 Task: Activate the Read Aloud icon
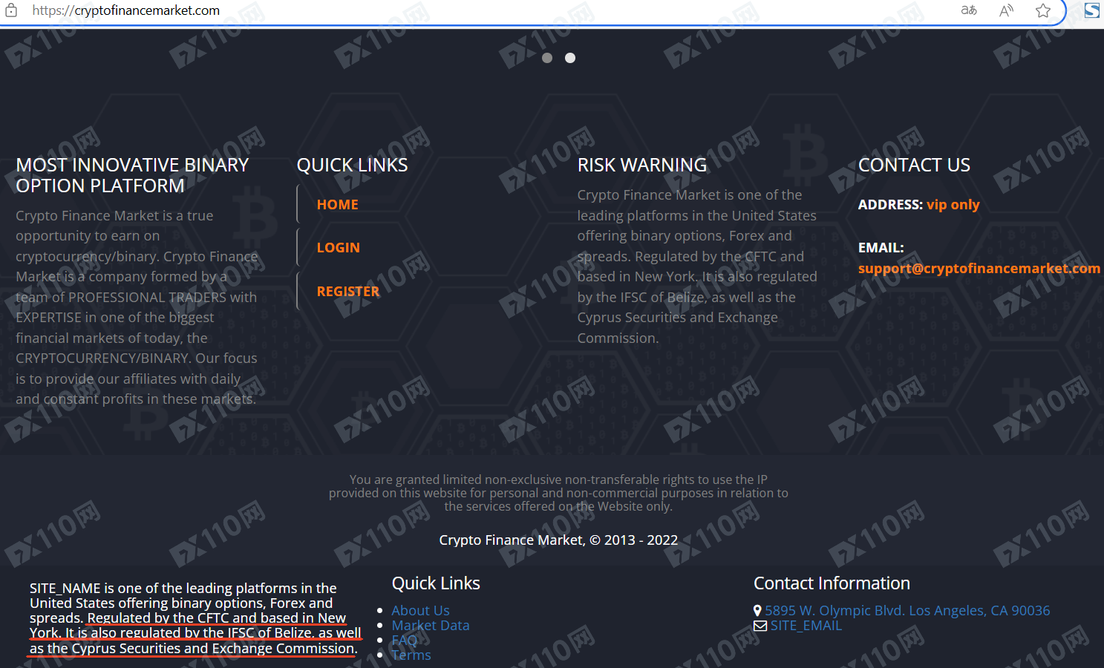tap(1006, 10)
